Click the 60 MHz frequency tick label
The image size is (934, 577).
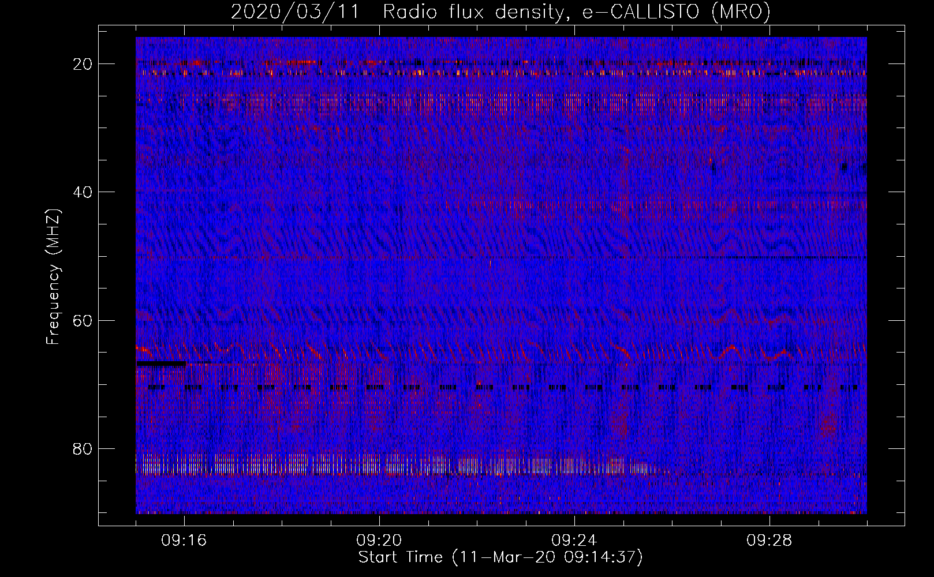point(83,321)
